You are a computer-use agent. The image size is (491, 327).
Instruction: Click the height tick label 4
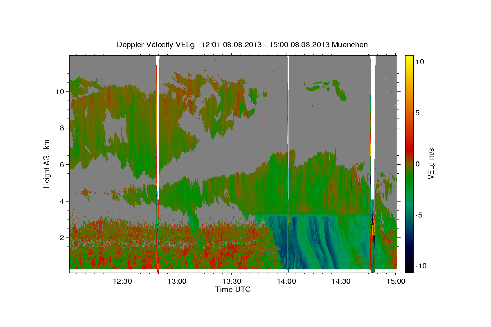click(62, 201)
